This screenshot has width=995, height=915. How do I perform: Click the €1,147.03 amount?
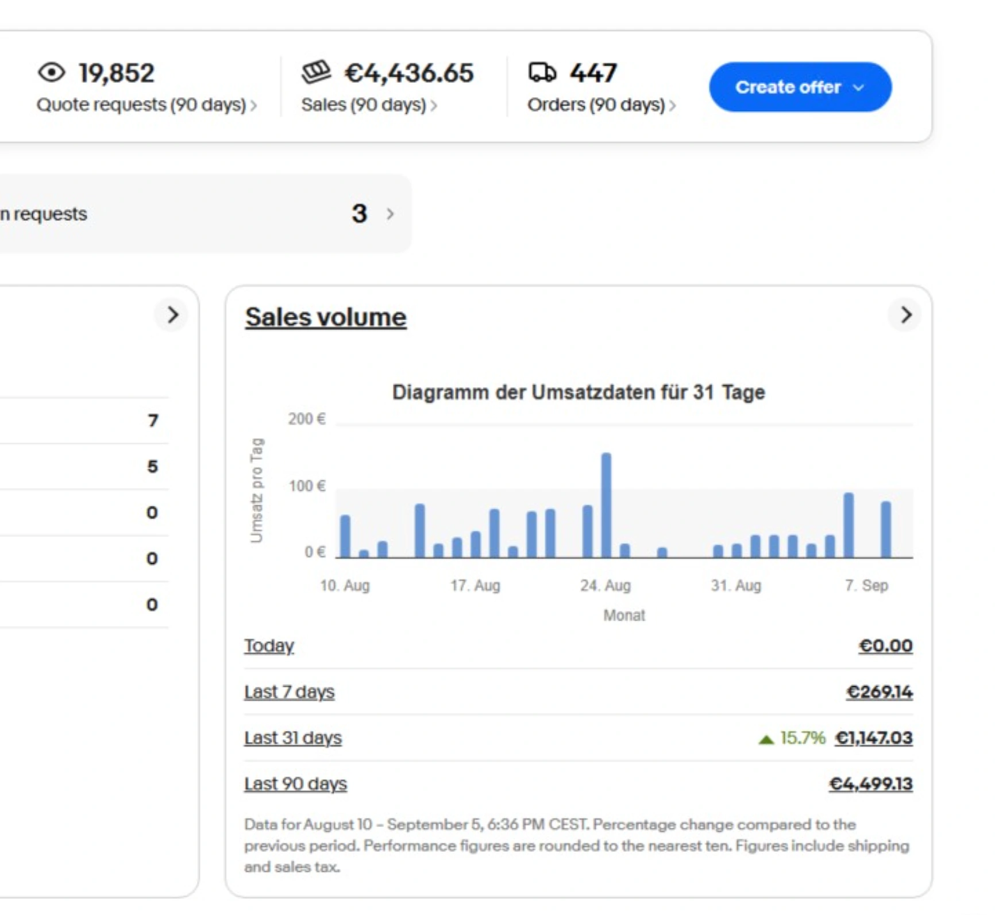click(874, 738)
